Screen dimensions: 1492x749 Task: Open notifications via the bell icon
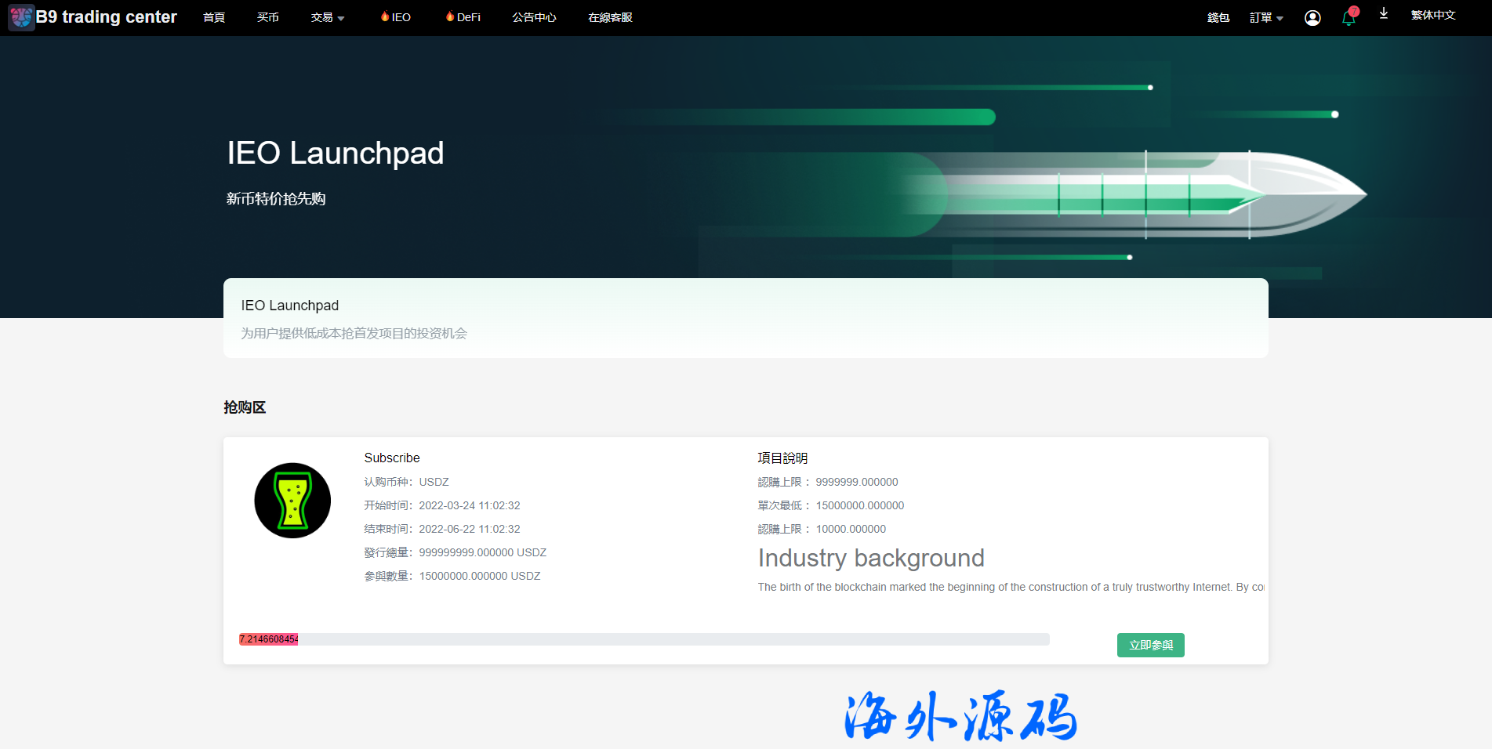[x=1348, y=19]
